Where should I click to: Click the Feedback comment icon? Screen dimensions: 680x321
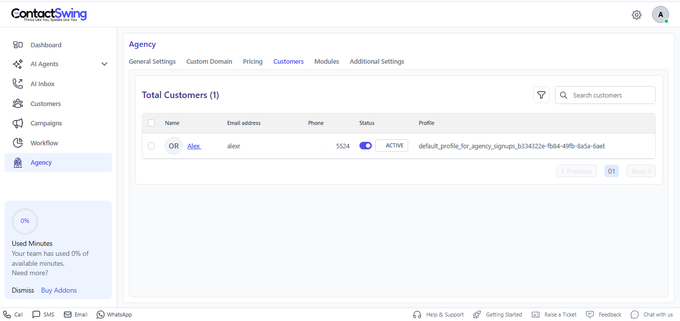click(x=590, y=315)
